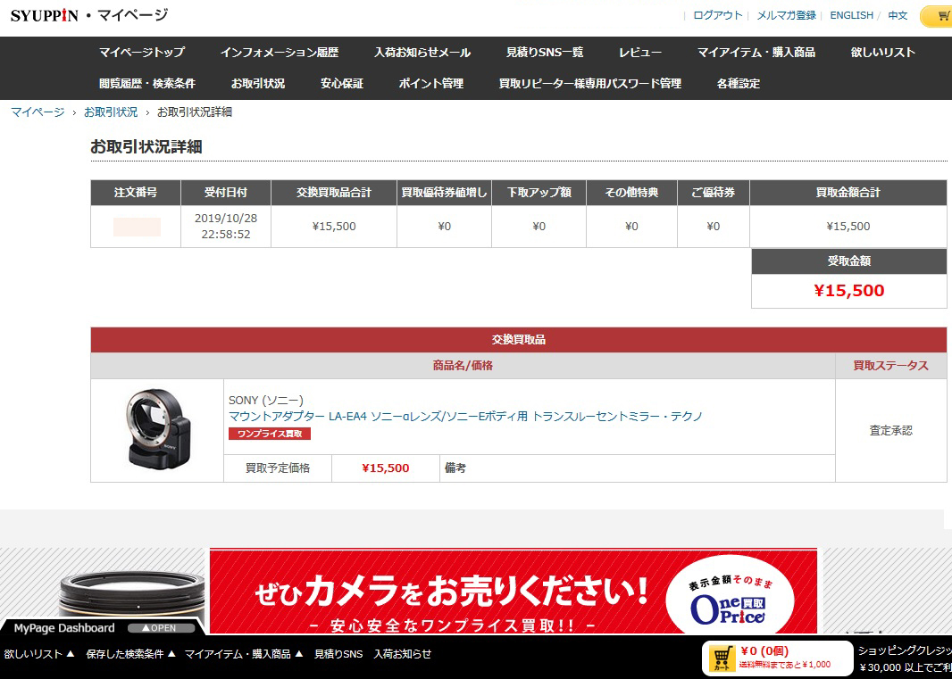Open 安心保証 menu item
The height and width of the screenshot is (679, 952).
(342, 84)
